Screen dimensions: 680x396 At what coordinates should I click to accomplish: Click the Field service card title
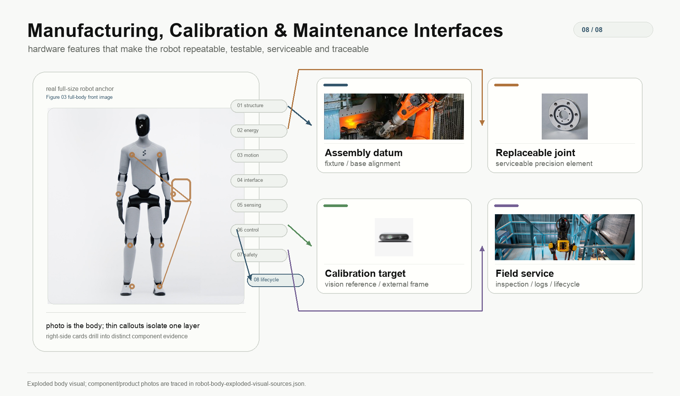525,273
